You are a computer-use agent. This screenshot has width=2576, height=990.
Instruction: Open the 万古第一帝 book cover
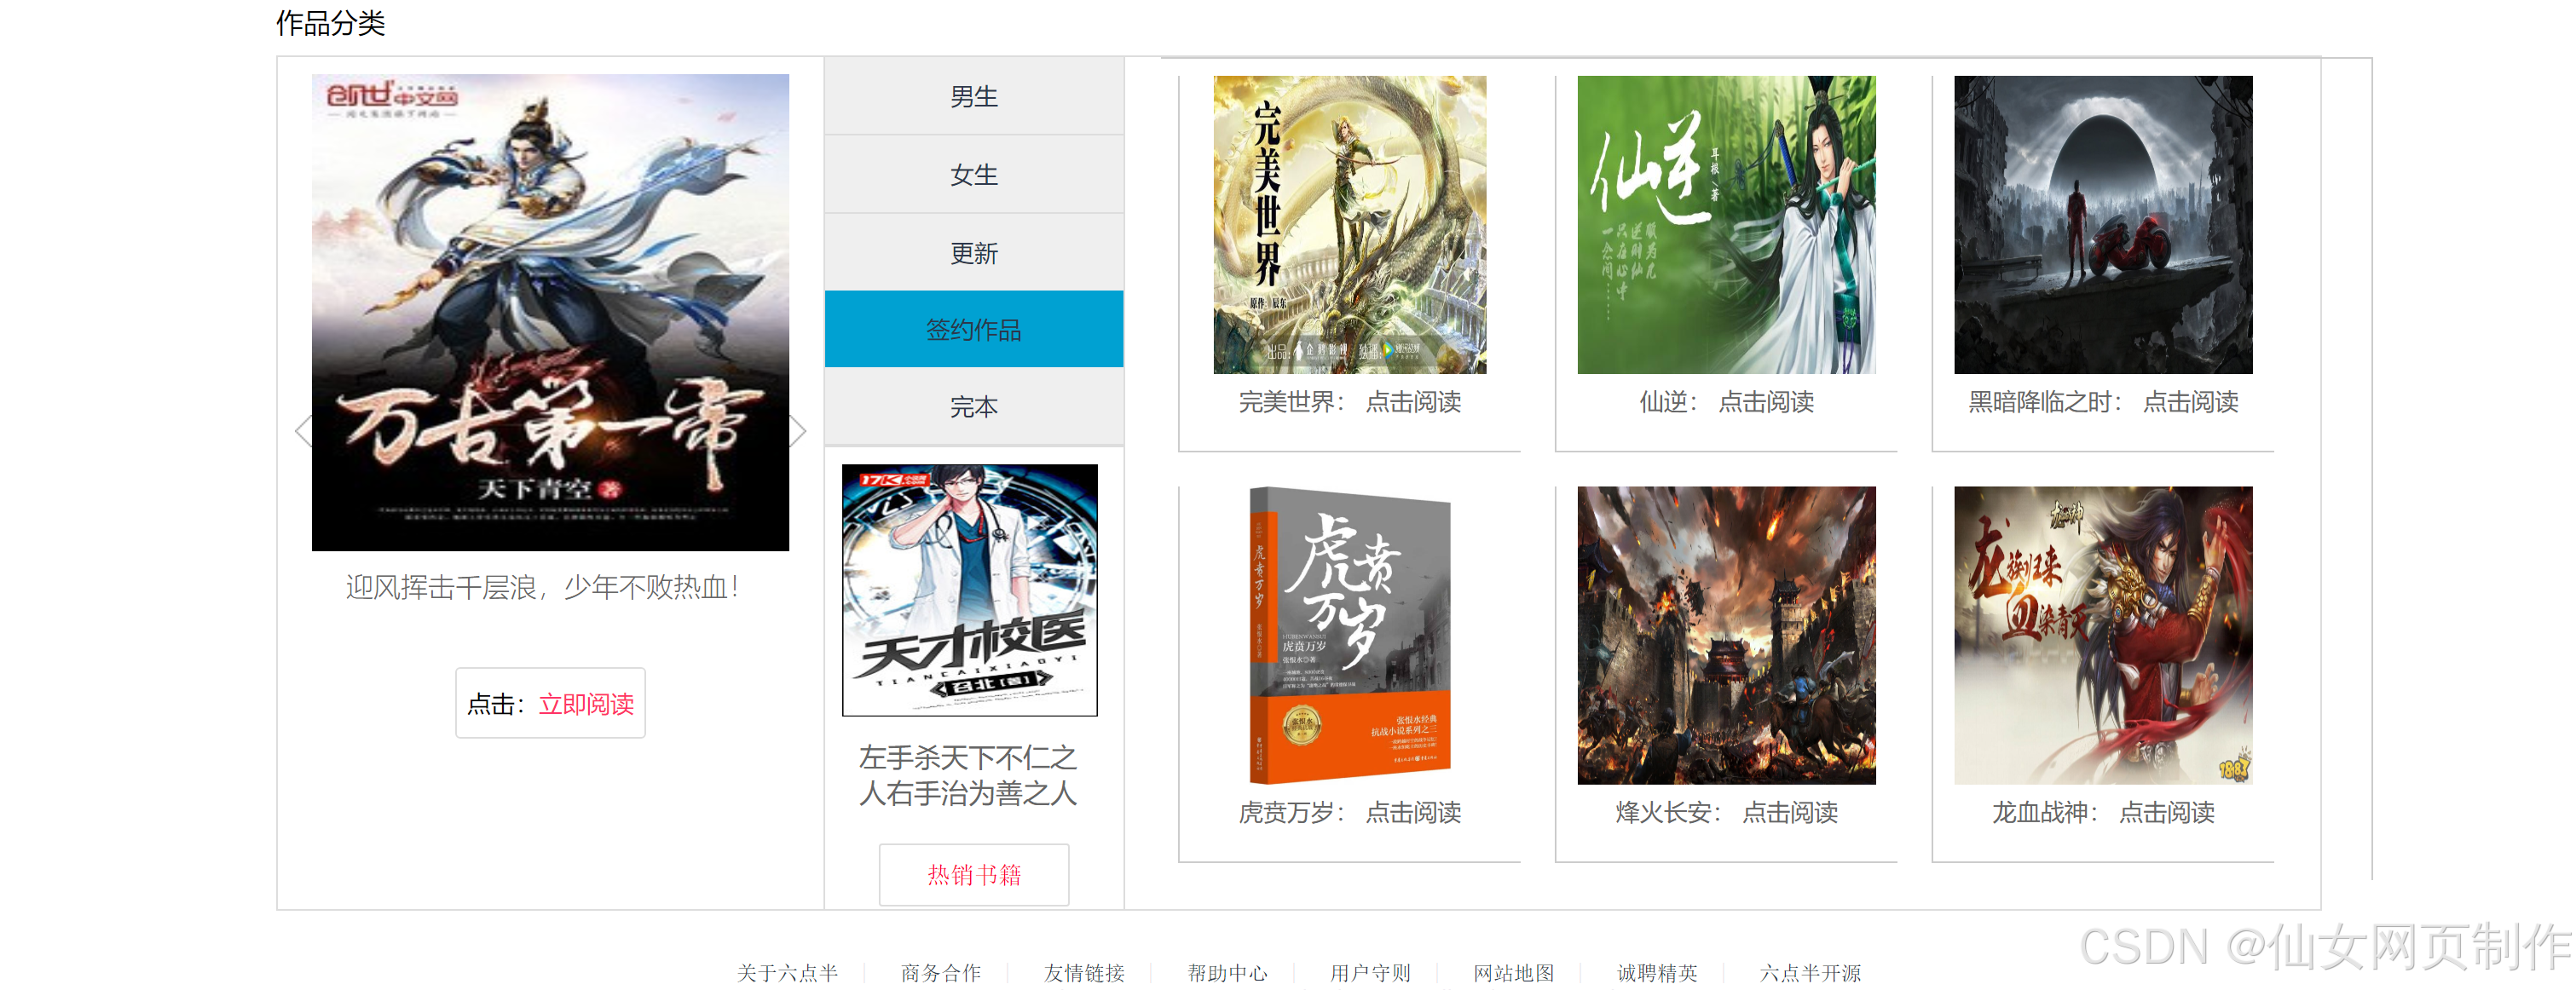(550, 312)
